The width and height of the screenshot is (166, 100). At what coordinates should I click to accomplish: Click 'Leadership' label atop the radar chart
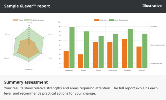[29, 23]
